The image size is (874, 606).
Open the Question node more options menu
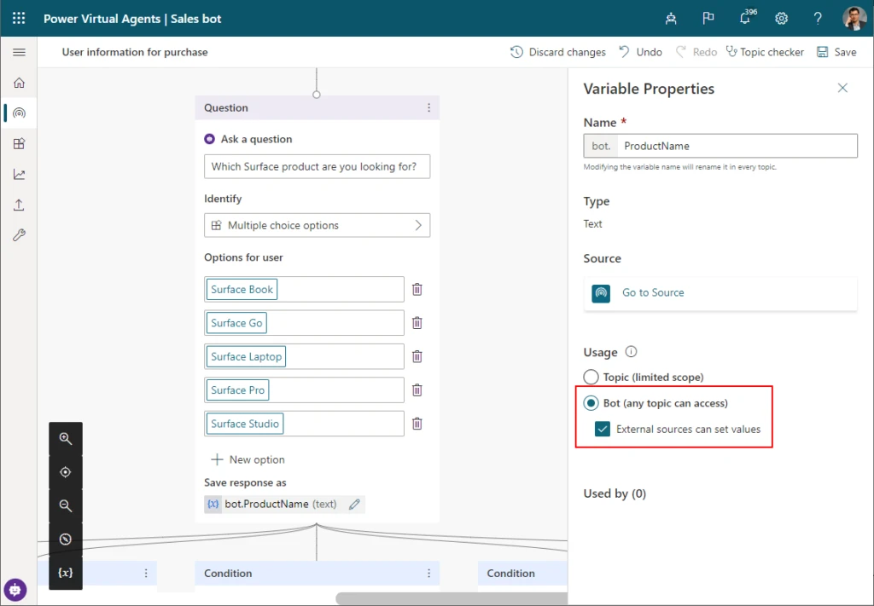click(x=428, y=108)
